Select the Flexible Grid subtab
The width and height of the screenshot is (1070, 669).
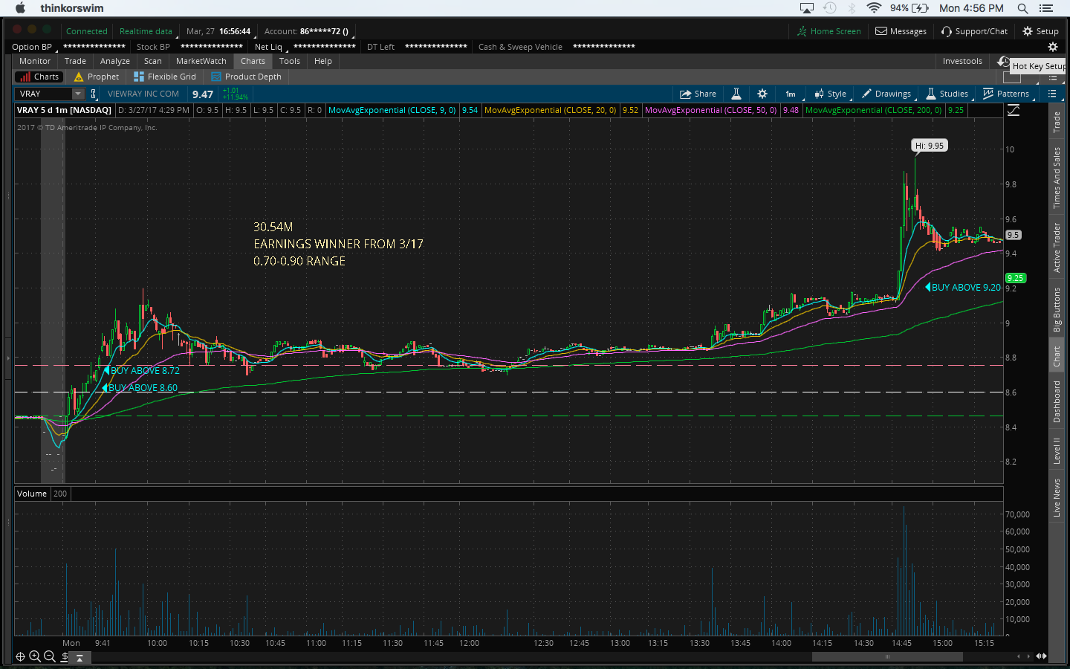click(x=165, y=77)
